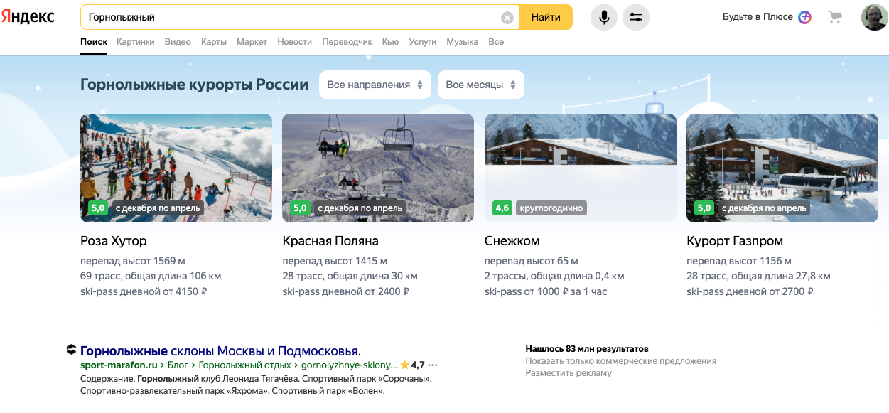Open the user profile avatar

tap(874, 17)
